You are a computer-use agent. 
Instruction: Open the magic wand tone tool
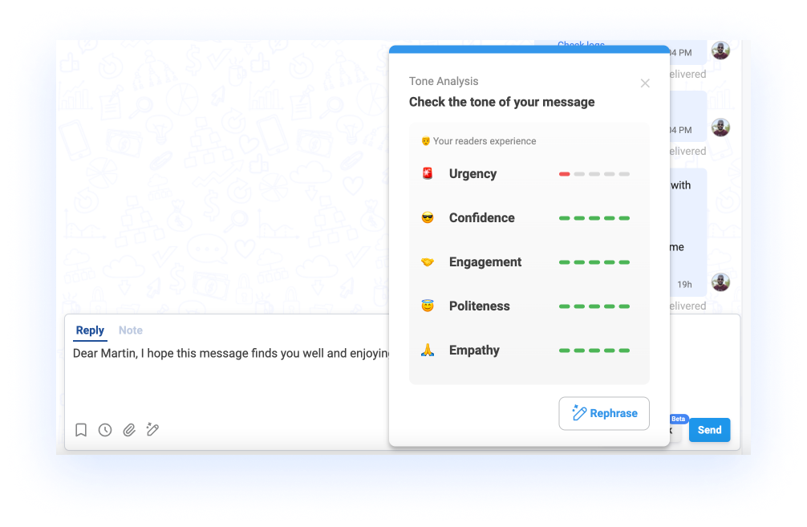pos(152,429)
